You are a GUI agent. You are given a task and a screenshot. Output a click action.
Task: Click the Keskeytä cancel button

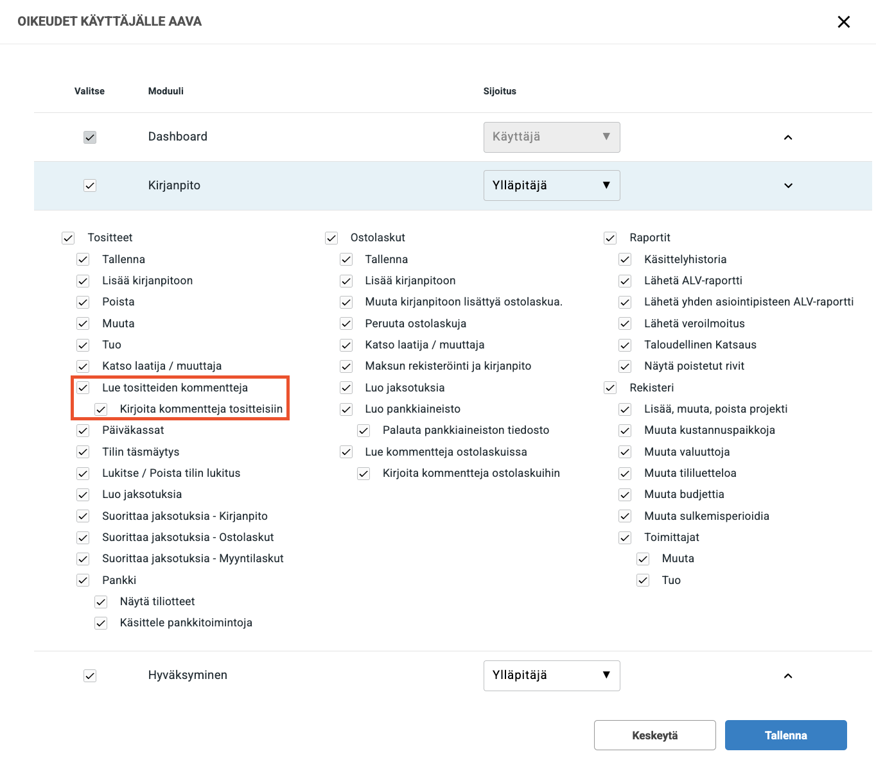tap(654, 735)
